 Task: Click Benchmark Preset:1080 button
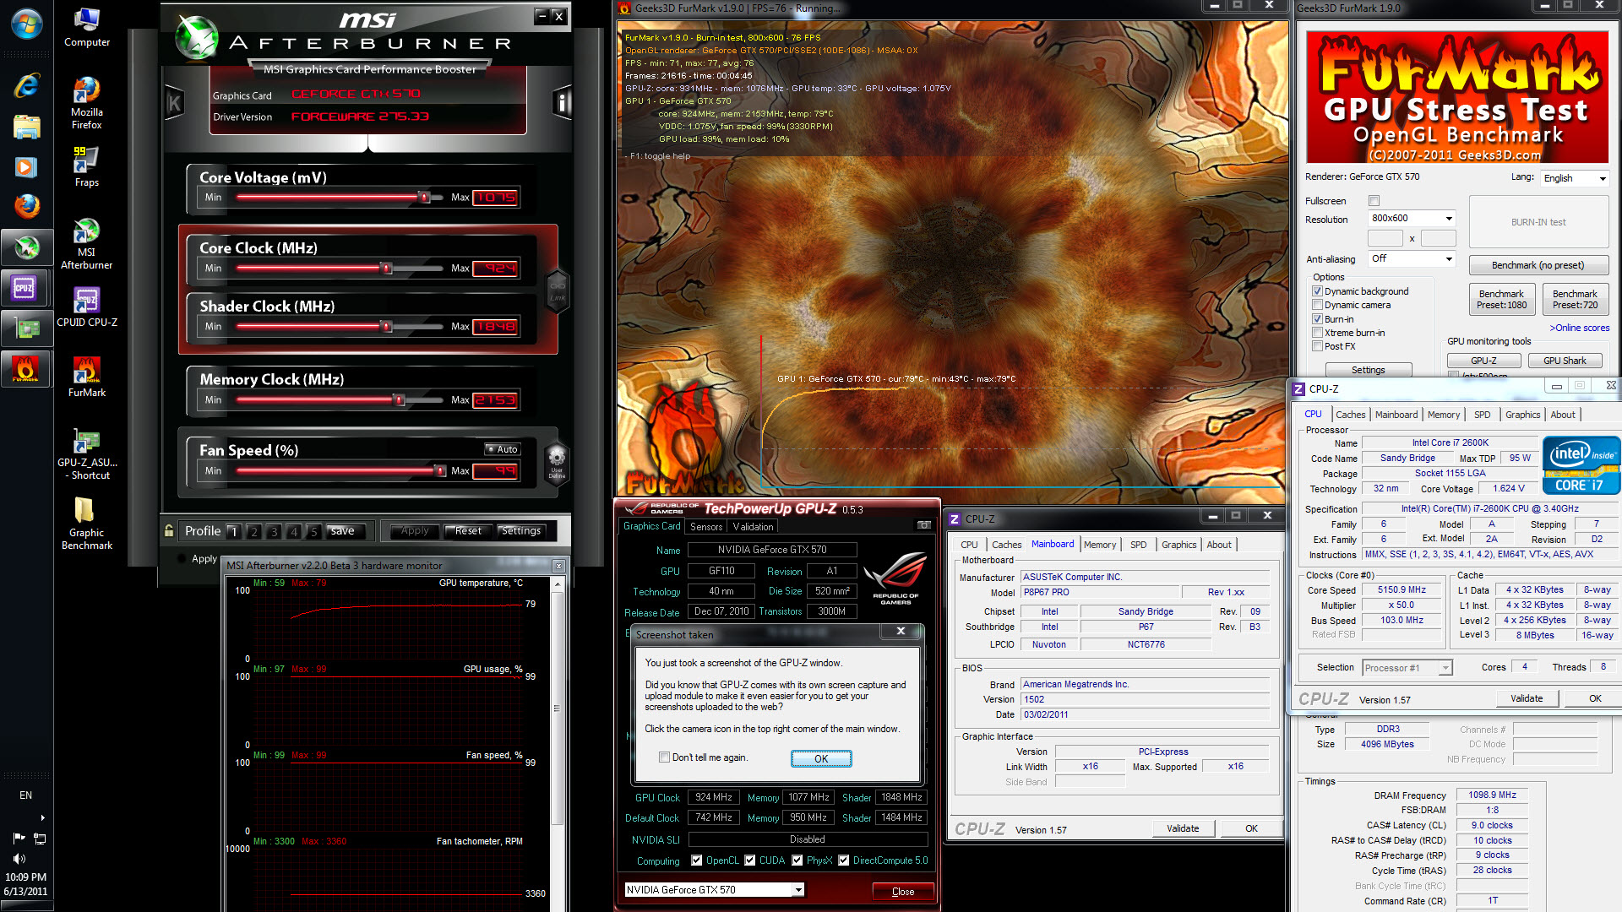[x=1501, y=300]
